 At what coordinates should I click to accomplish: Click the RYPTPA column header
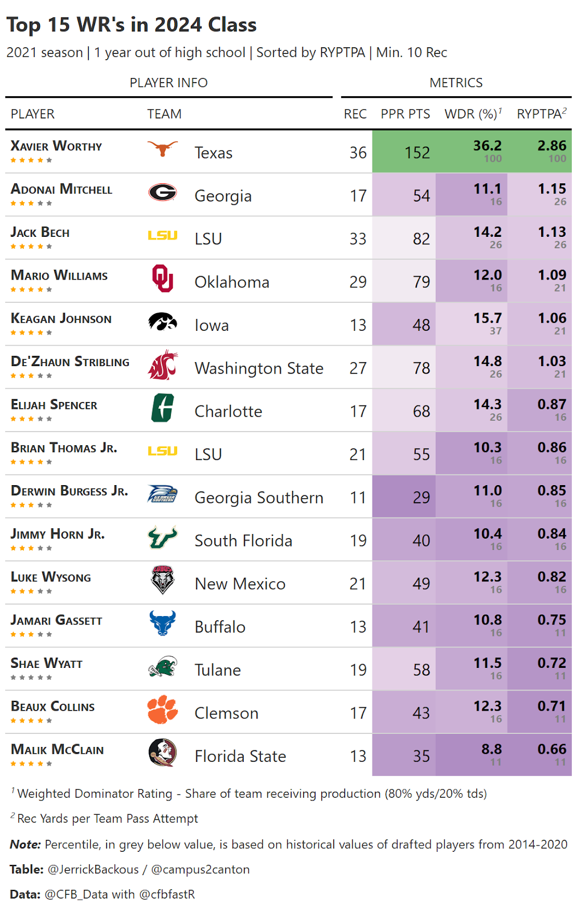pyautogui.click(x=541, y=114)
